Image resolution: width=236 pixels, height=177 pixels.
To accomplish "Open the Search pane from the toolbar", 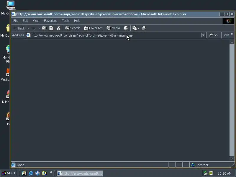I will click(73, 28).
